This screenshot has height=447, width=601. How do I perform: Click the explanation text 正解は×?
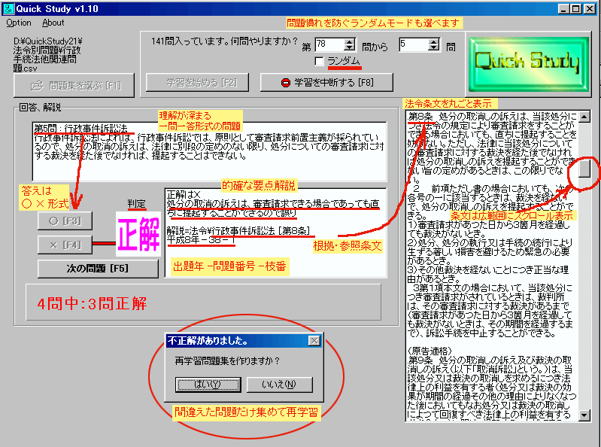pyautogui.click(x=184, y=195)
